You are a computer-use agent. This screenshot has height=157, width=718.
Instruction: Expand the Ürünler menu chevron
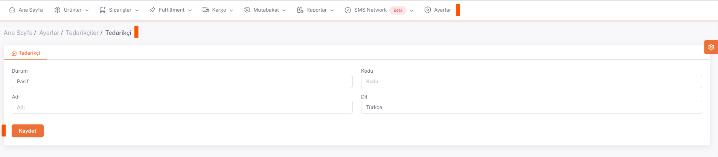(x=87, y=10)
